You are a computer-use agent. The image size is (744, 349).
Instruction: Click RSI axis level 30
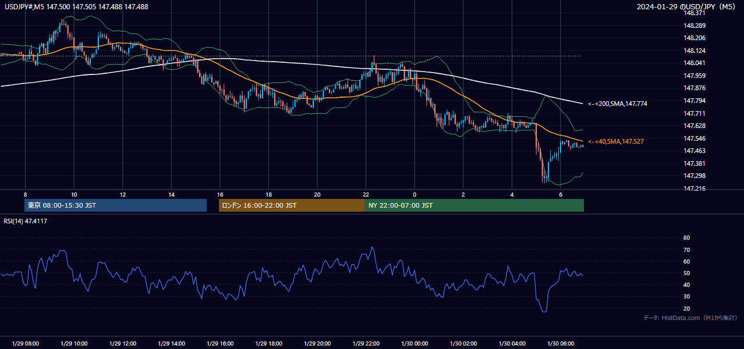(x=686, y=297)
